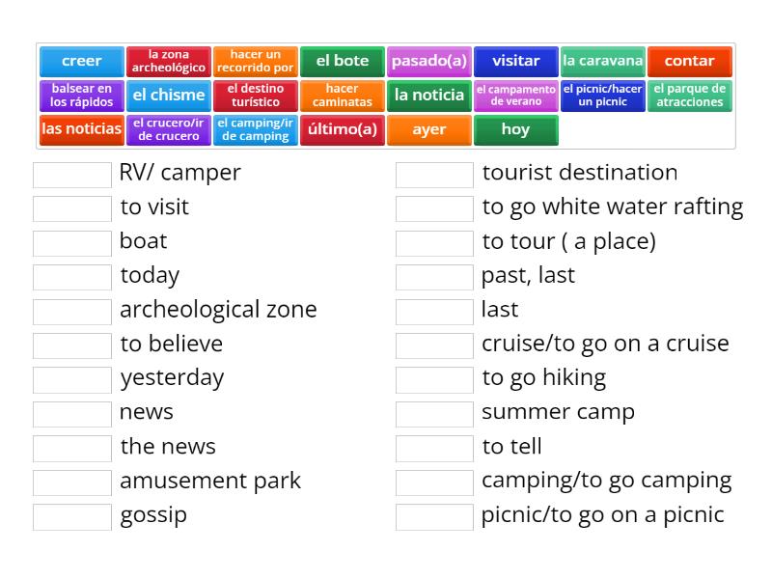The image size is (772, 579).
Task: Select the 'creer' word tile
Action: (82, 62)
